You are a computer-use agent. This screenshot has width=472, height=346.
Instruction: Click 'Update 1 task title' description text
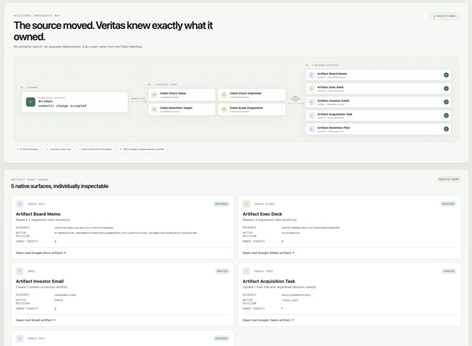pos(280,287)
